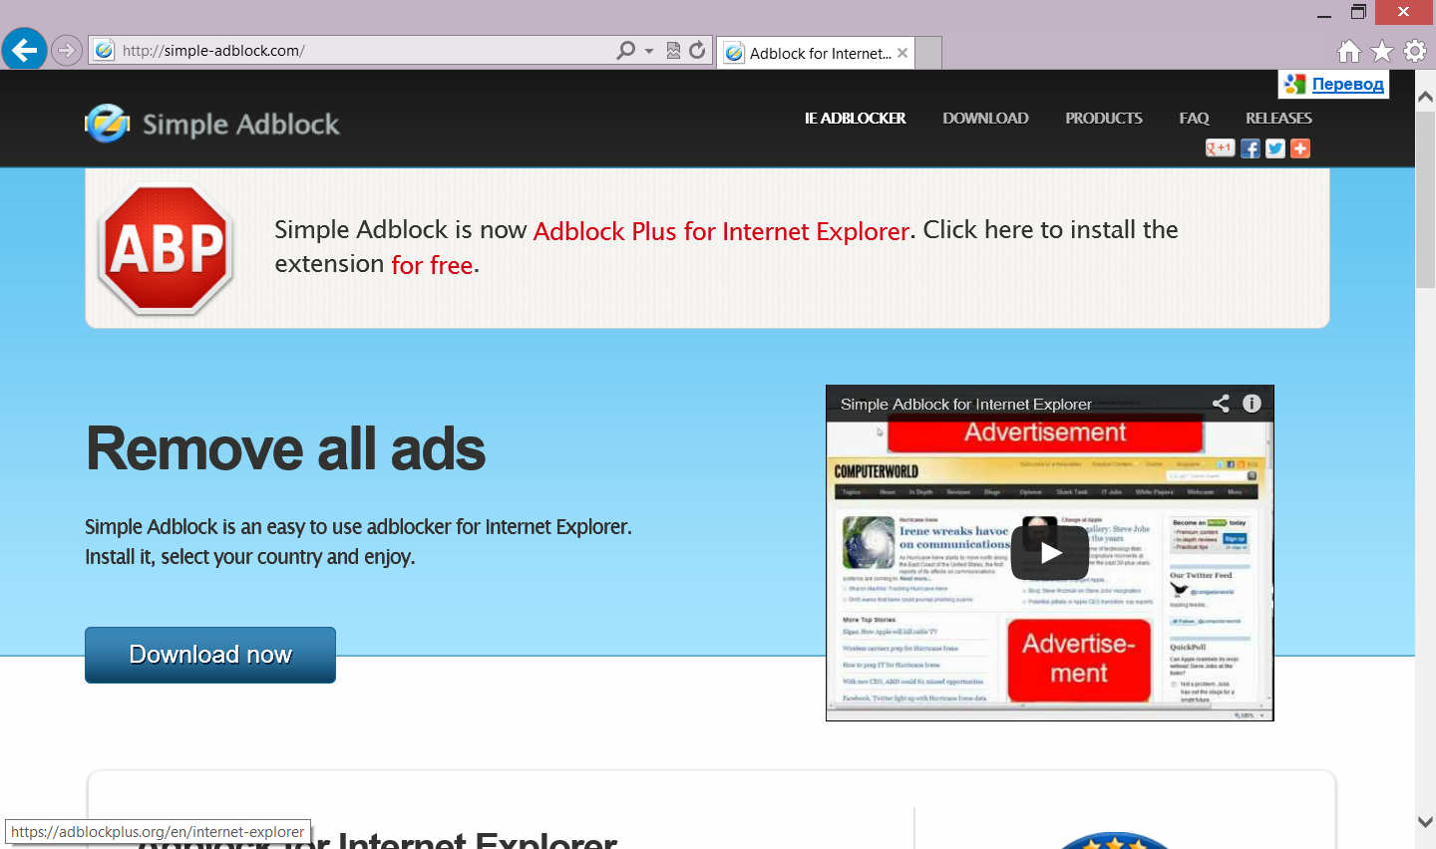This screenshot has width=1436, height=849.
Task: Click the Download now button
Action: [x=209, y=655]
